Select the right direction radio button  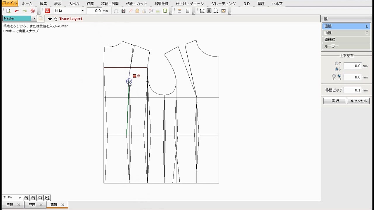(339, 76)
